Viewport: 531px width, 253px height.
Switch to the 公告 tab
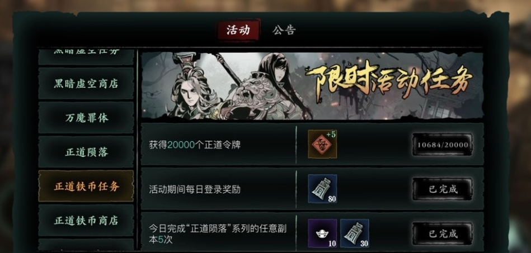click(284, 30)
